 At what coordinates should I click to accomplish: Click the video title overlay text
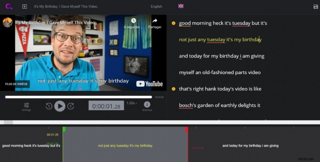[55, 23]
